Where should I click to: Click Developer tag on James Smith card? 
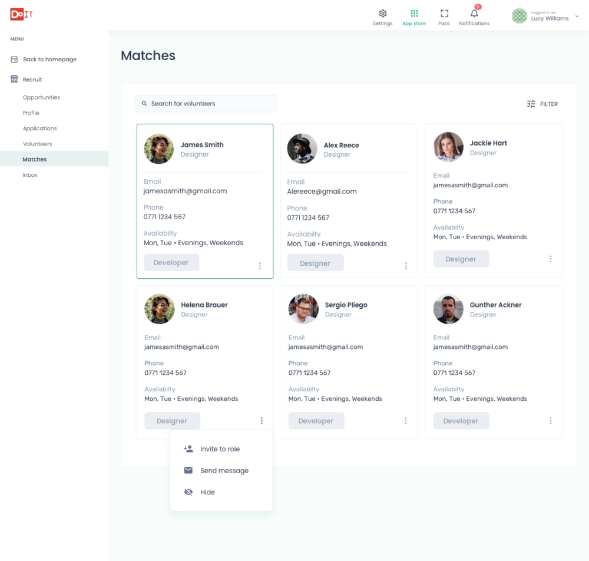(x=171, y=263)
